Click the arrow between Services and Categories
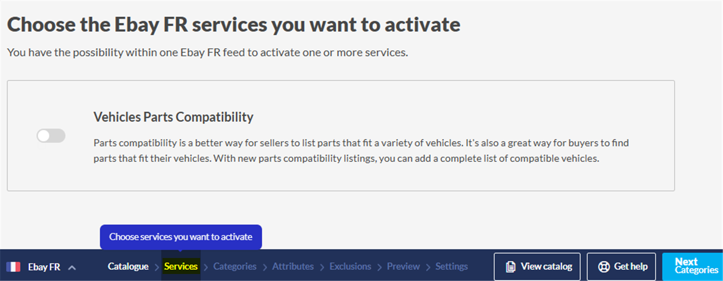Image resolution: width=723 pixels, height=281 pixels. pos(206,267)
